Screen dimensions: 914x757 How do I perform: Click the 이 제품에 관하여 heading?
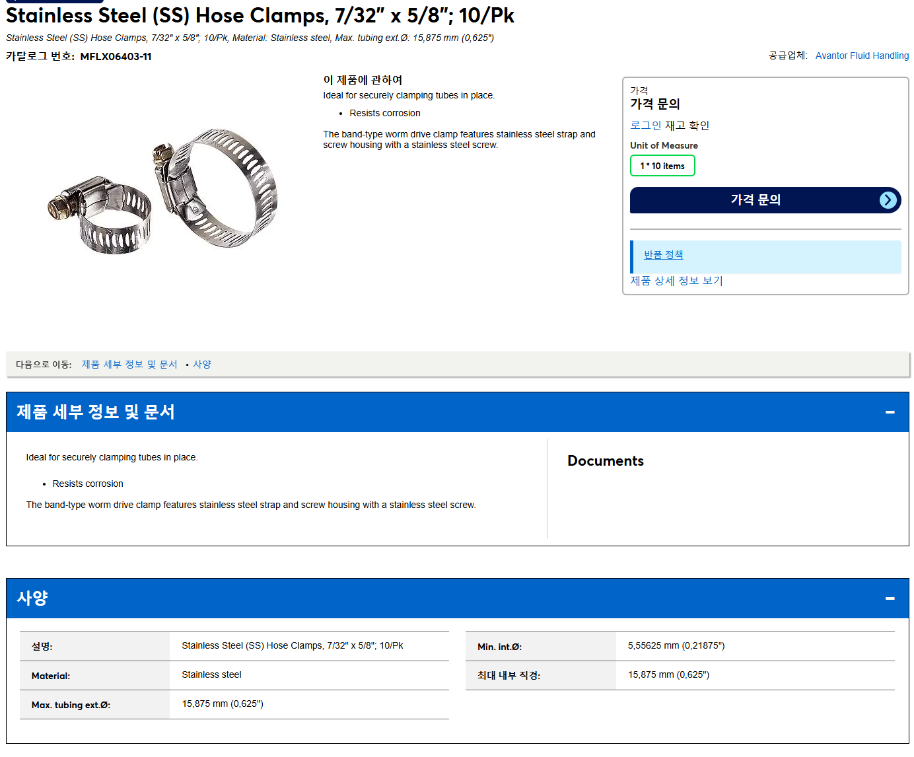point(363,80)
